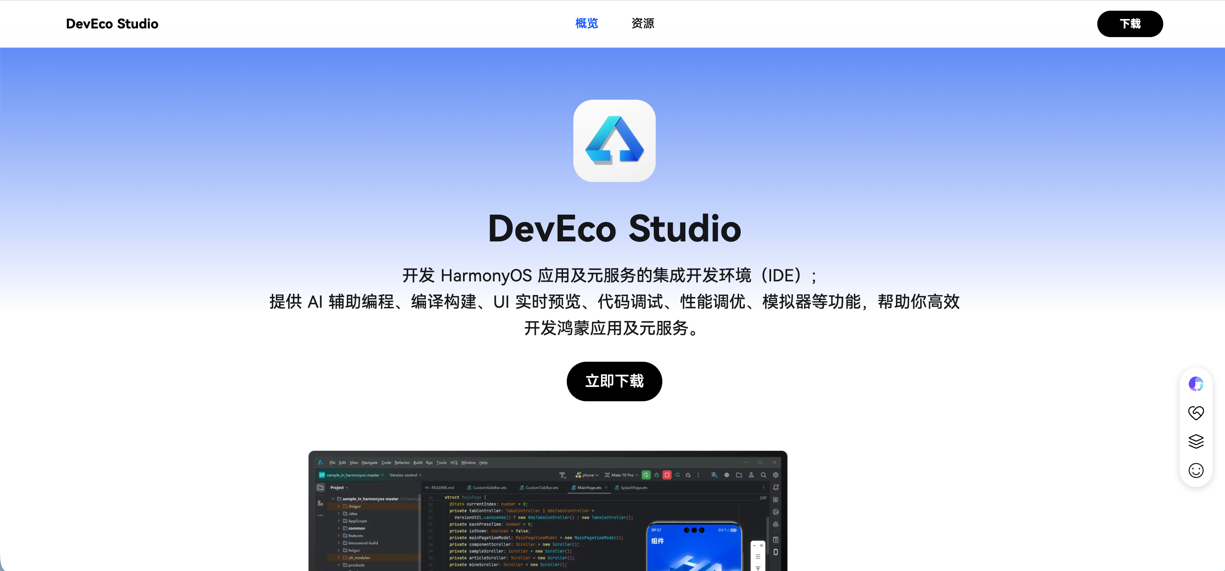Click the large DevEco Studio headline text
Image resolution: width=1225 pixels, height=571 pixels.
[x=615, y=229]
